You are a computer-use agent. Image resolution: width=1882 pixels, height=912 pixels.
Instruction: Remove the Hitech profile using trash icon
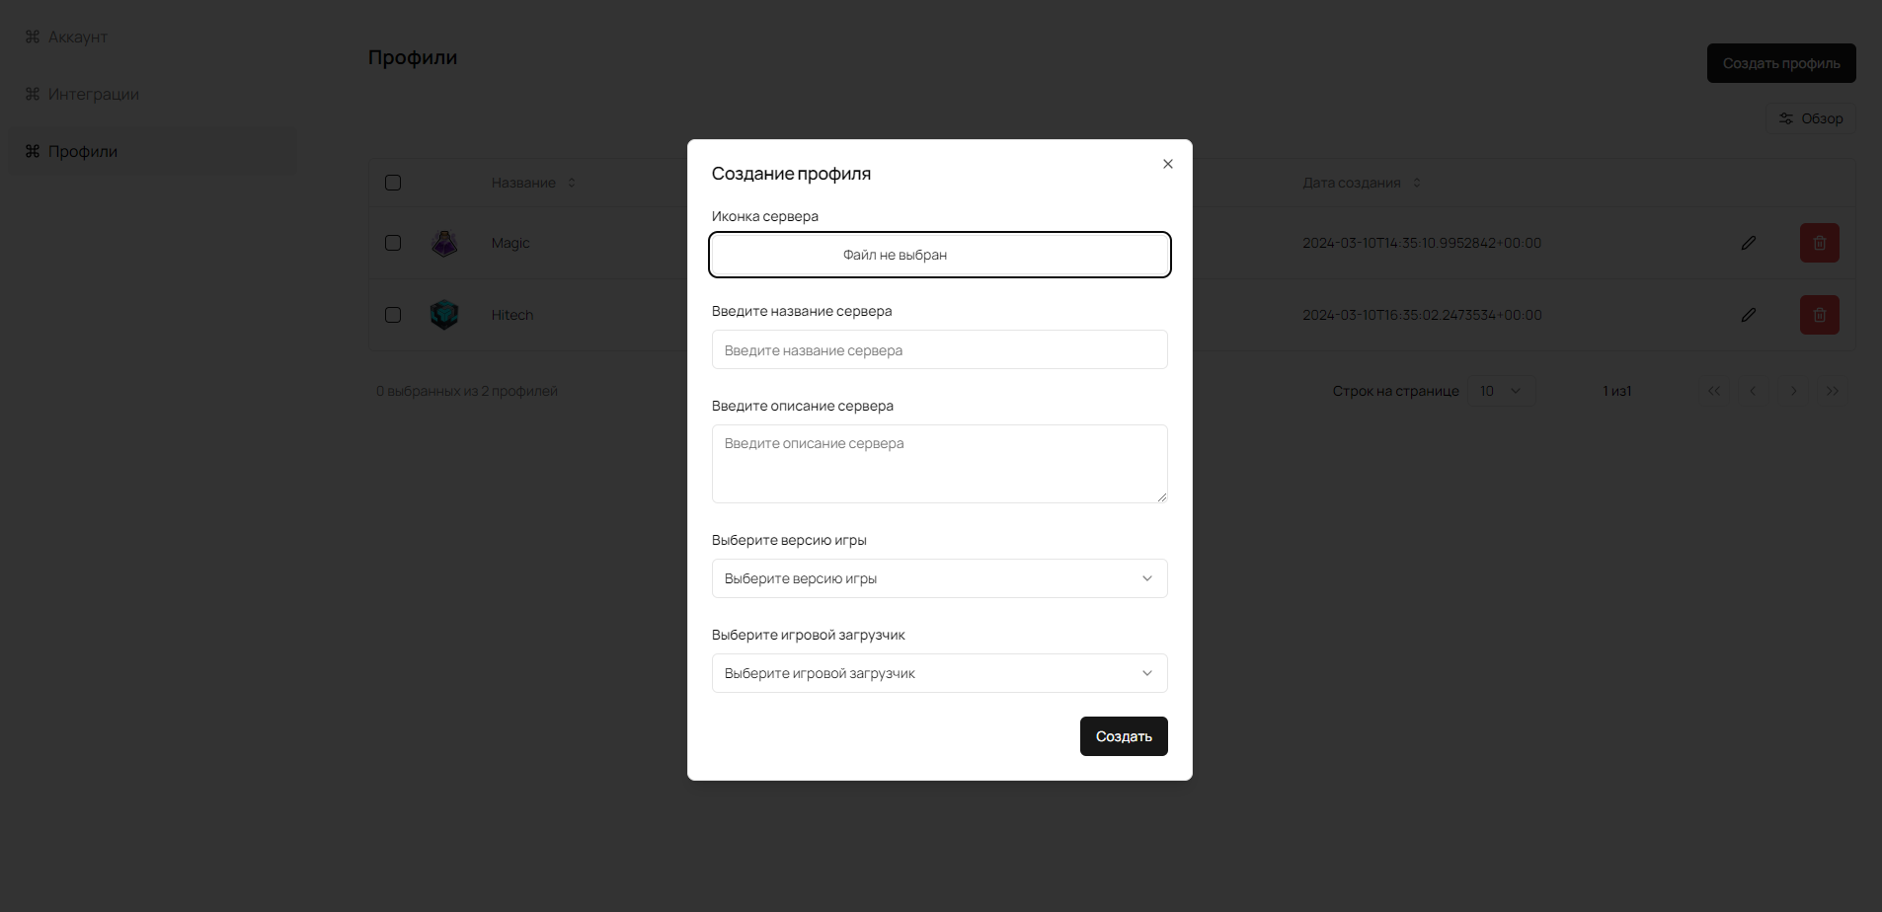[x=1818, y=315]
